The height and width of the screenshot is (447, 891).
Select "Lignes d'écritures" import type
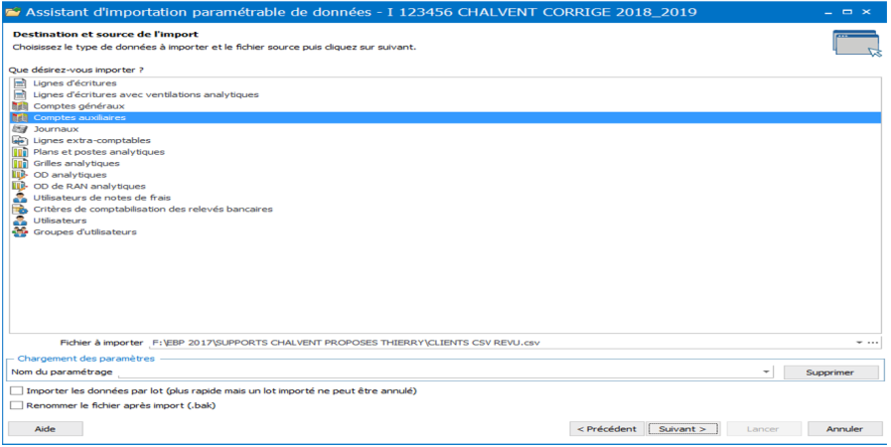click(x=75, y=82)
